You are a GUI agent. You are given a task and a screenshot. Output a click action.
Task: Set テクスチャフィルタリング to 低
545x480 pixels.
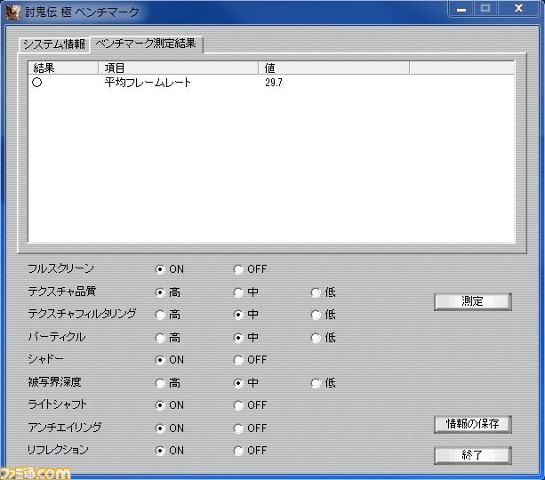coord(316,315)
